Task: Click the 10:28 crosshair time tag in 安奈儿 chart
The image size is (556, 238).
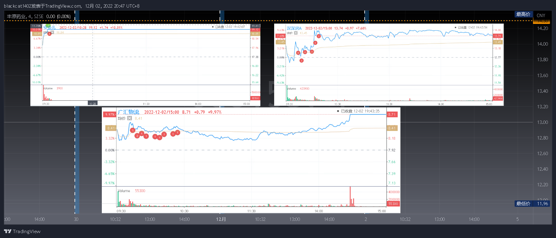Action: pos(93,104)
